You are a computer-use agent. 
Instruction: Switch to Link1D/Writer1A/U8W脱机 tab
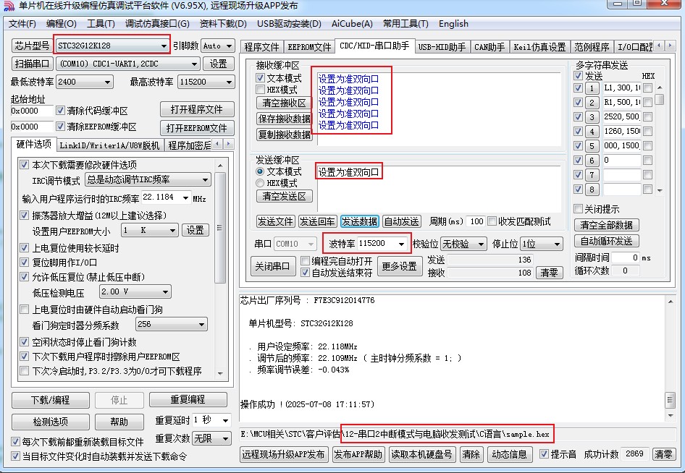[109, 145]
